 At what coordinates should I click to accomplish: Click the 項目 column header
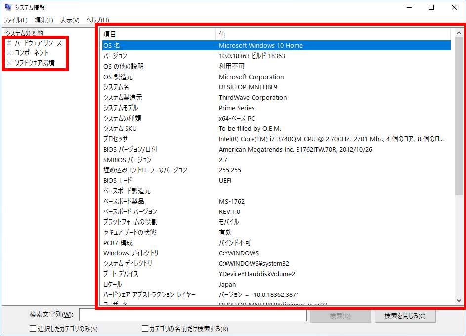[x=158, y=34]
